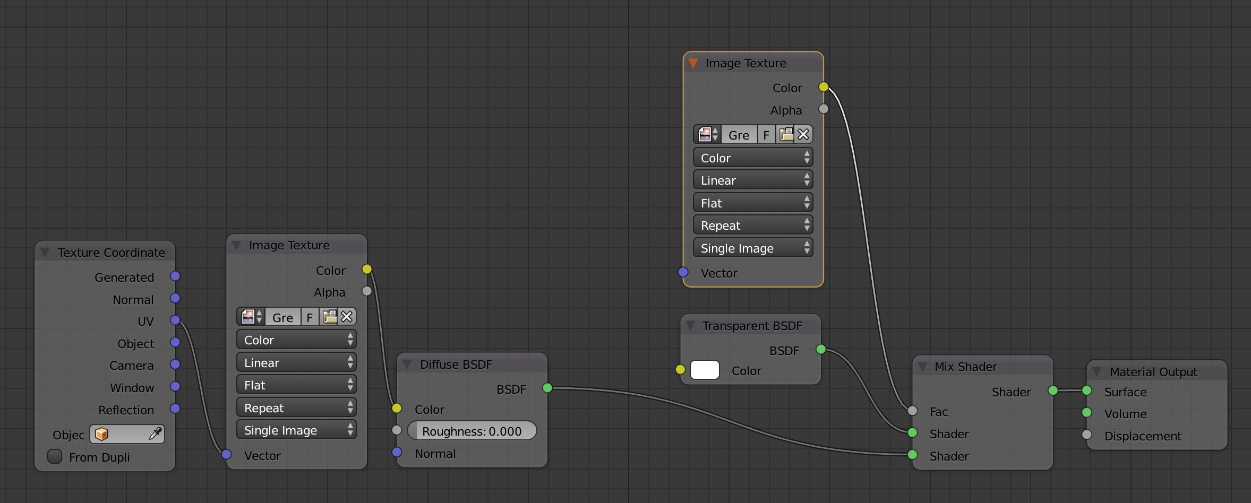Collapse the left Image Texture node
The height and width of the screenshot is (503, 1251).
[x=237, y=245]
